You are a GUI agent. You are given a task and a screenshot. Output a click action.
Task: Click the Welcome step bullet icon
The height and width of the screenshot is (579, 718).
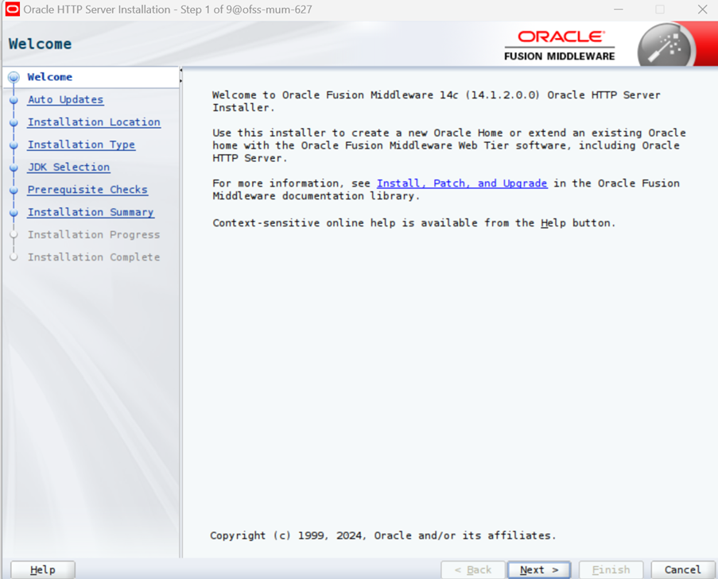14,77
